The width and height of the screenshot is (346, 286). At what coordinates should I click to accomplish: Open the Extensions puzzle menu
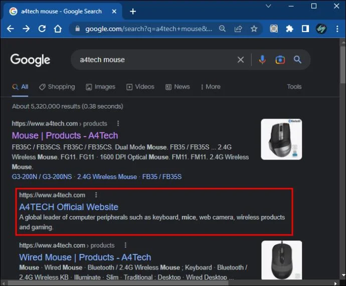tap(289, 29)
